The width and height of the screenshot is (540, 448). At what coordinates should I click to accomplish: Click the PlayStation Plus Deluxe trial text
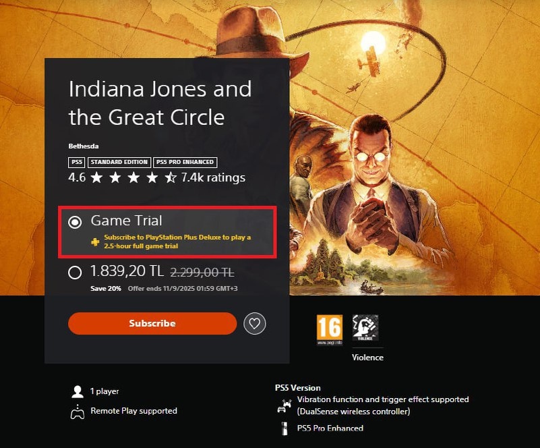[177, 242]
